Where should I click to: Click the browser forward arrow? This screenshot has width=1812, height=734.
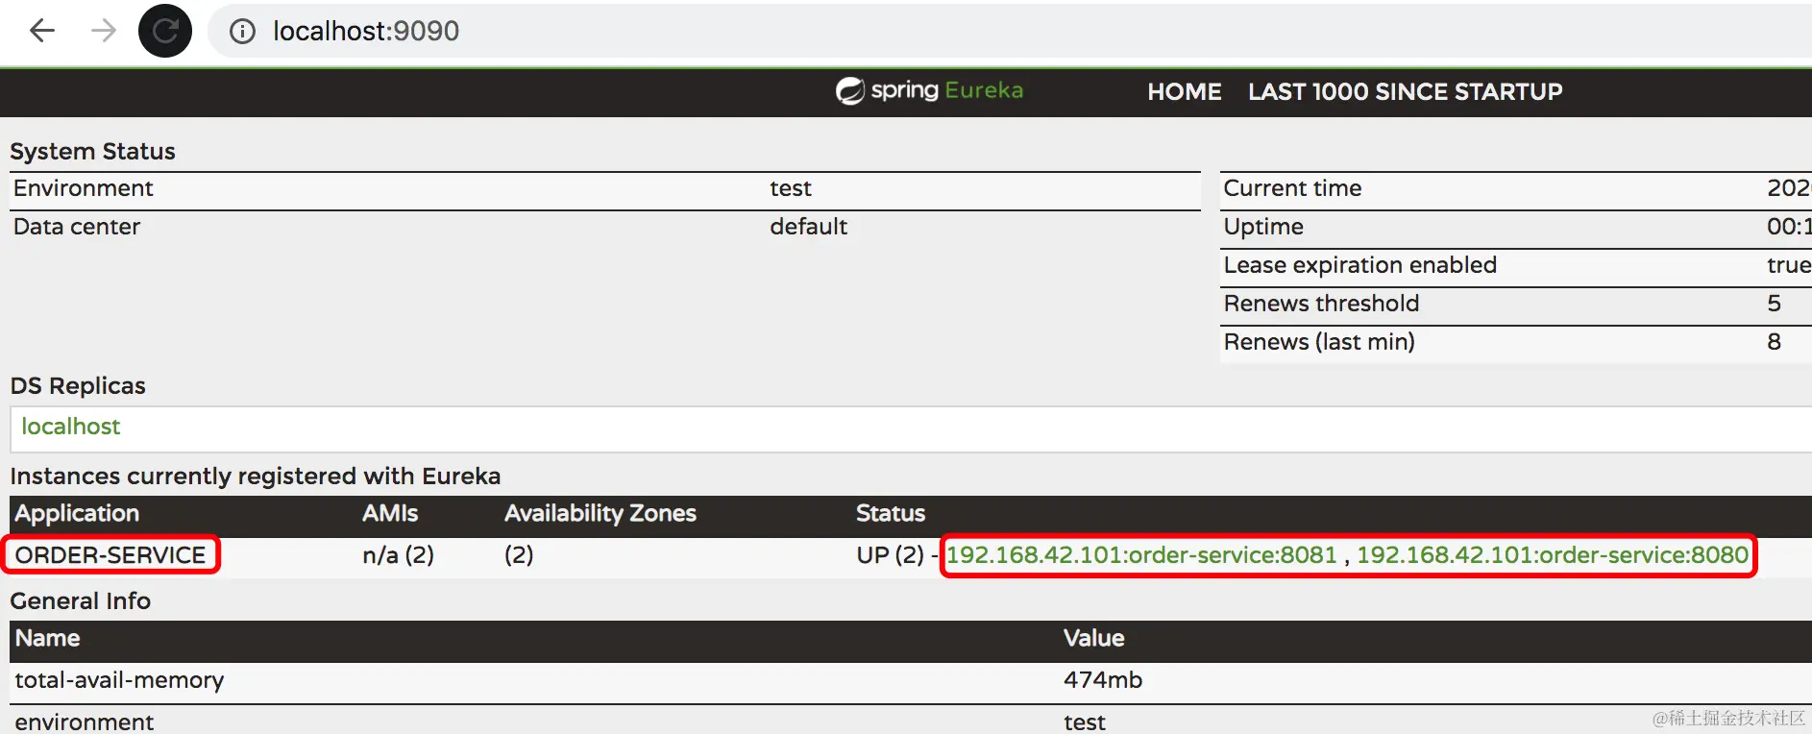click(x=103, y=32)
